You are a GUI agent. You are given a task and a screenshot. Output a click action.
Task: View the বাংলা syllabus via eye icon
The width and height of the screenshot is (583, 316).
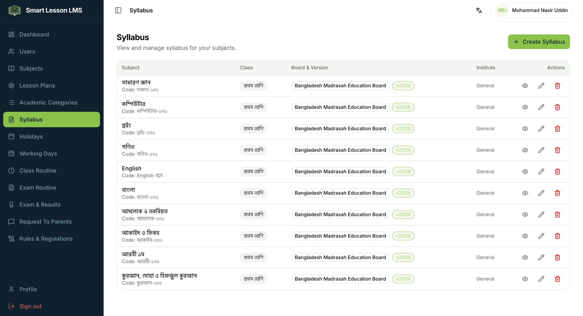click(x=525, y=193)
